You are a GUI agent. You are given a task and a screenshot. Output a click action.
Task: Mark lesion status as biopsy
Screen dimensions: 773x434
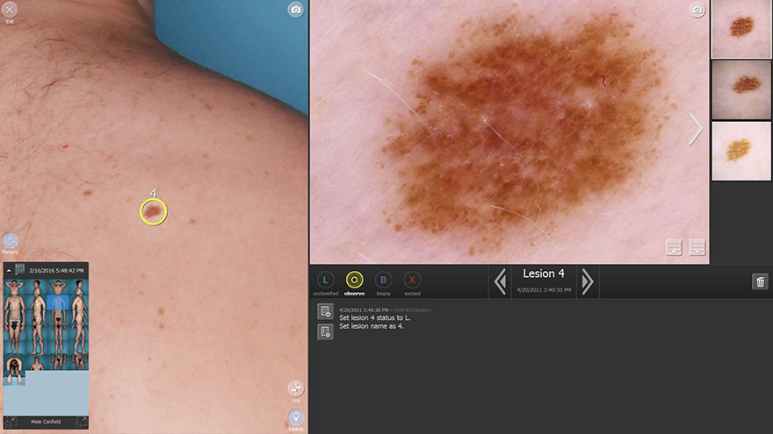pos(383,281)
